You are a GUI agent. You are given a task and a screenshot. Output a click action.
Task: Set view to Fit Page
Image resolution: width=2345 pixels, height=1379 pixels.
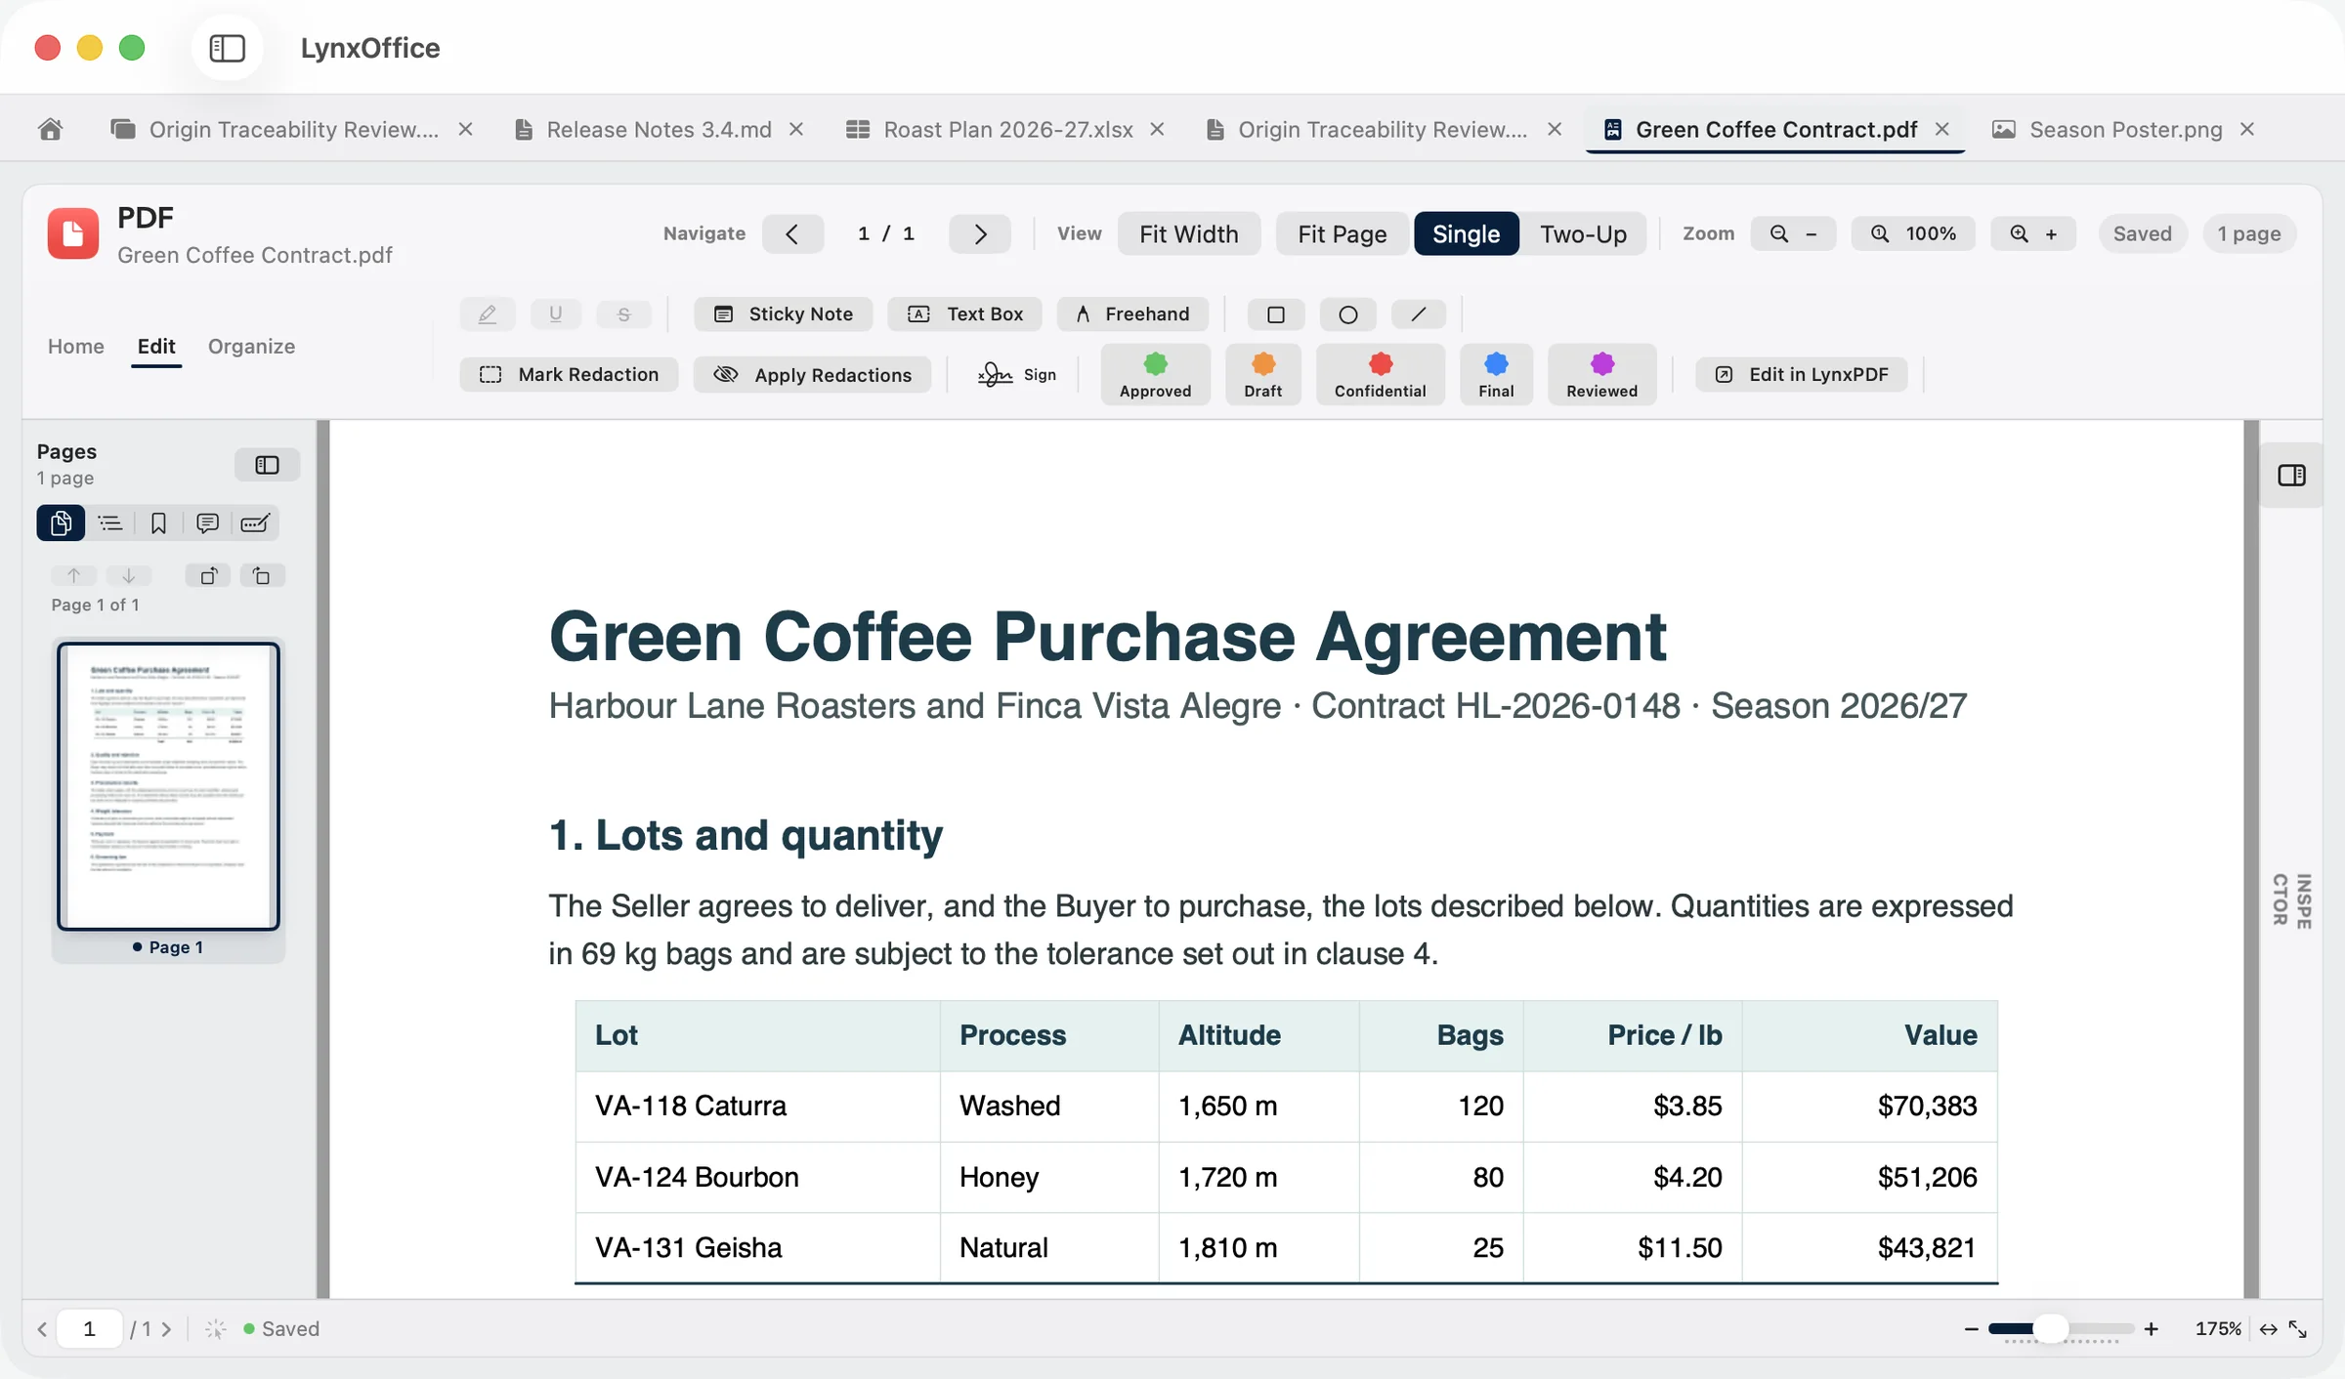[x=1342, y=233]
